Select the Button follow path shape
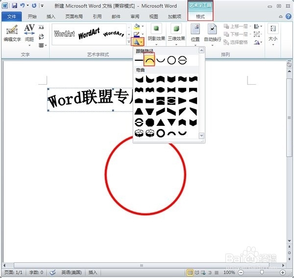 (182, 60)
